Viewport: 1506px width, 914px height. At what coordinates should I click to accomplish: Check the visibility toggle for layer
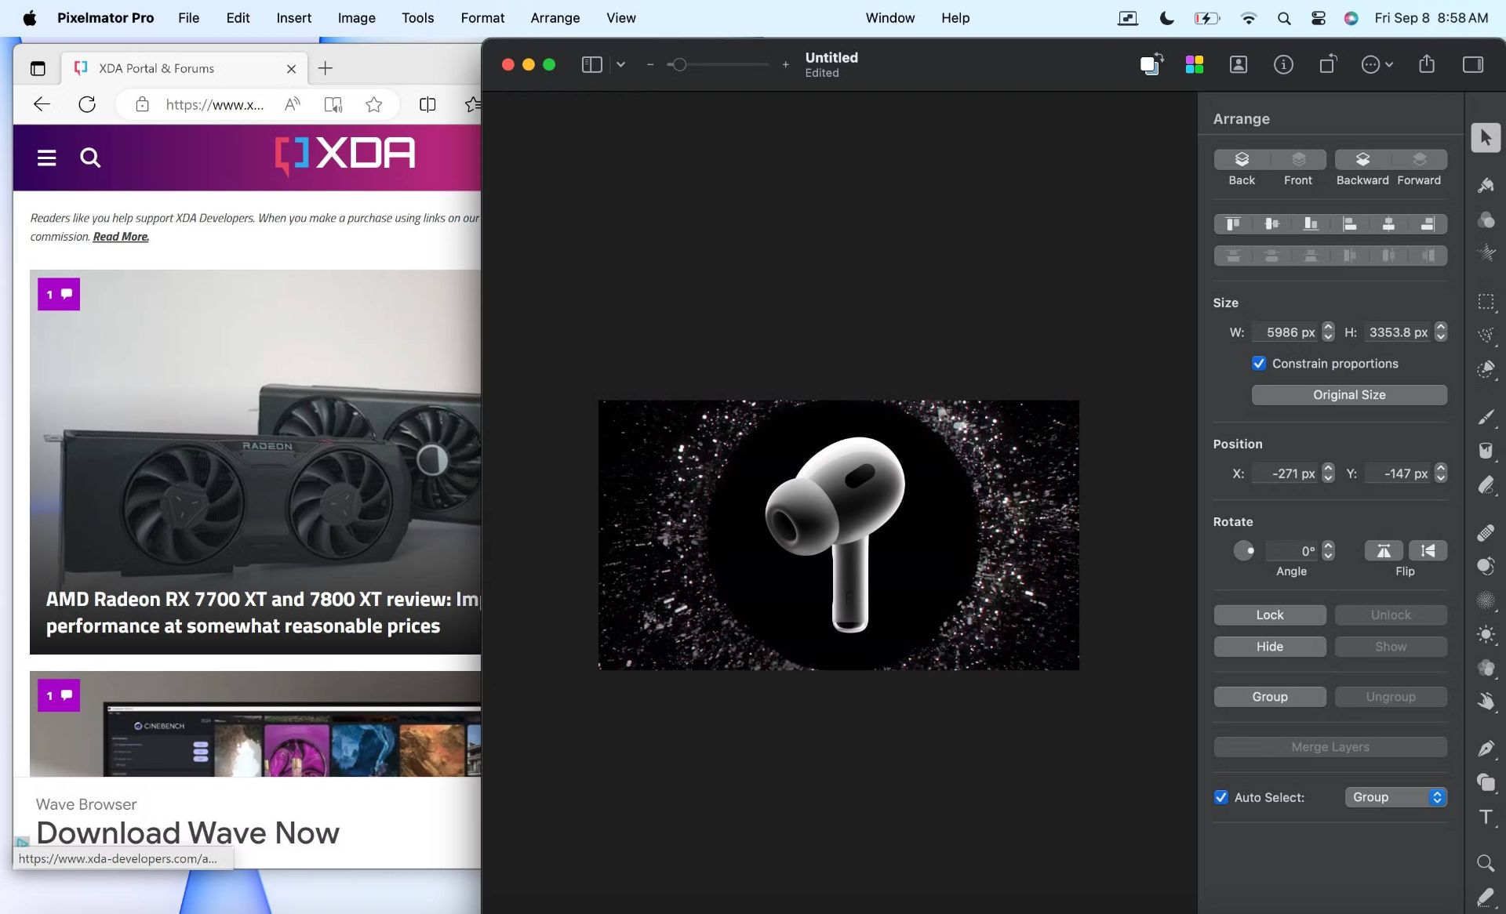tap(1269, 646)
